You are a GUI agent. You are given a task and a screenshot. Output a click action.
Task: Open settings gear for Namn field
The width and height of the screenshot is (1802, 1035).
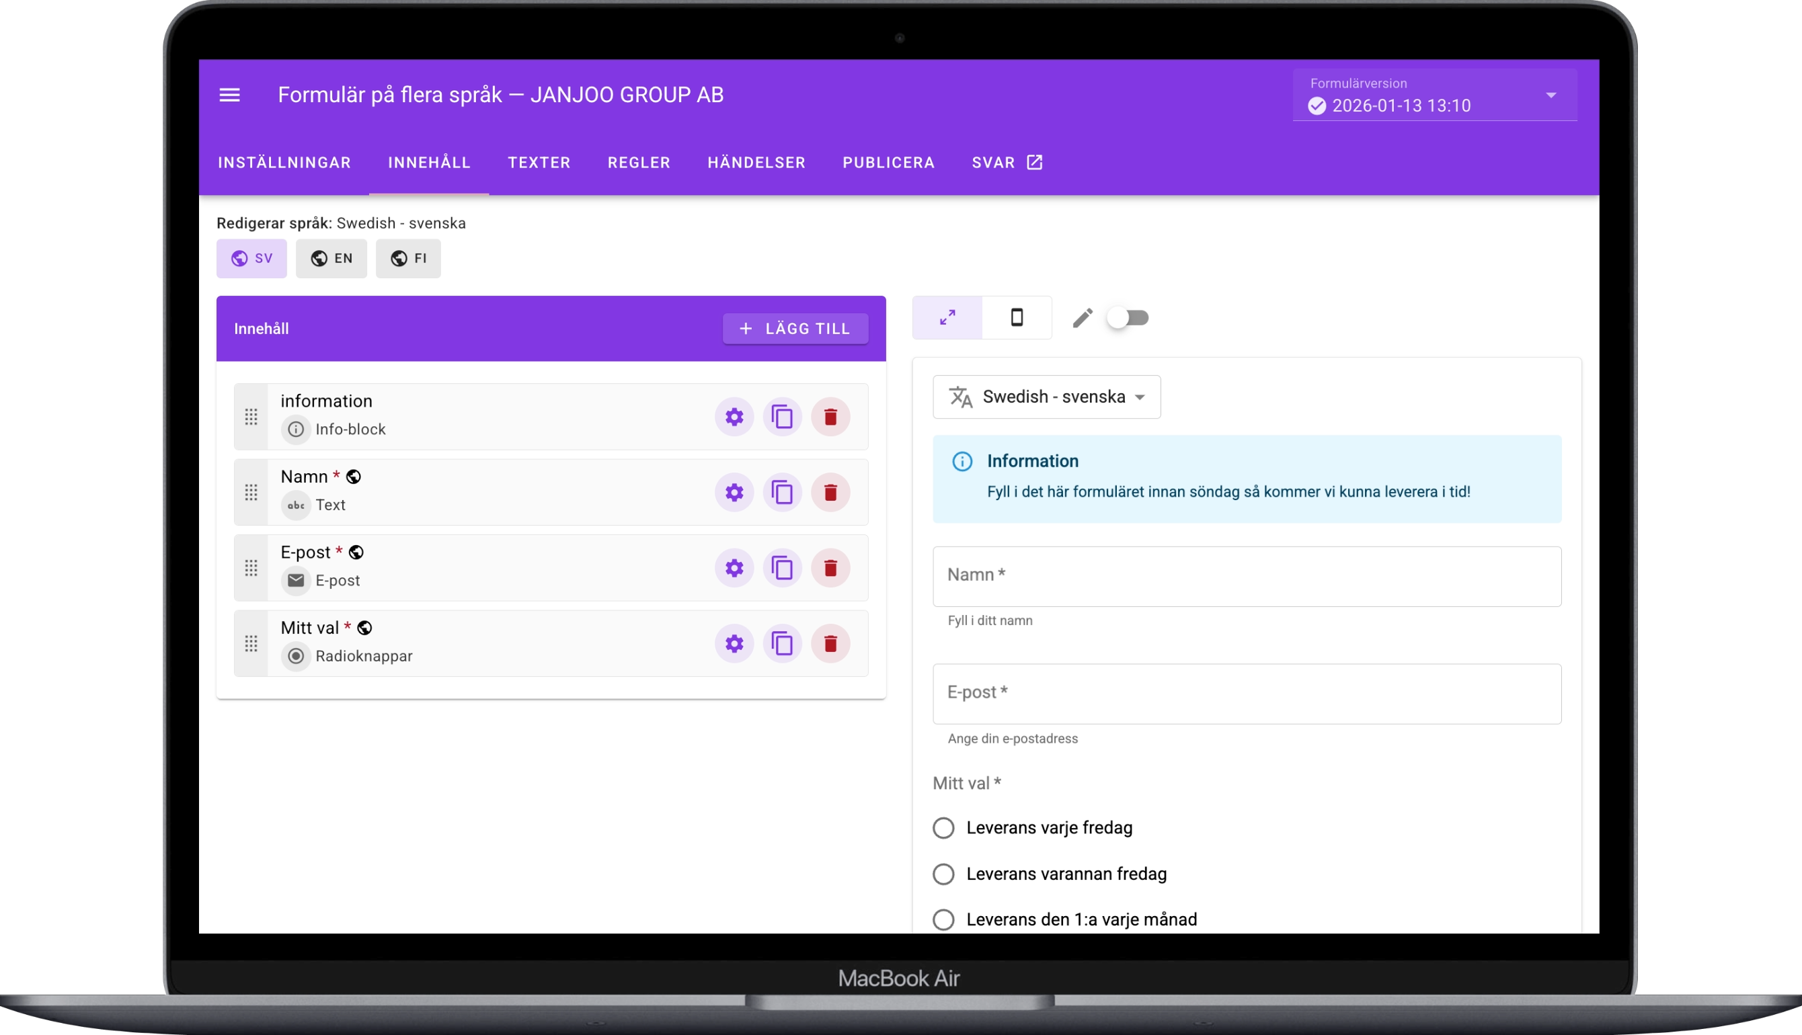(734, 493)
